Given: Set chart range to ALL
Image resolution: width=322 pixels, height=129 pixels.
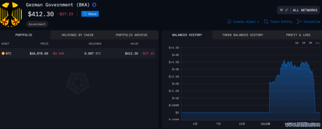Looking at the screenshot, I should (318, 43).
